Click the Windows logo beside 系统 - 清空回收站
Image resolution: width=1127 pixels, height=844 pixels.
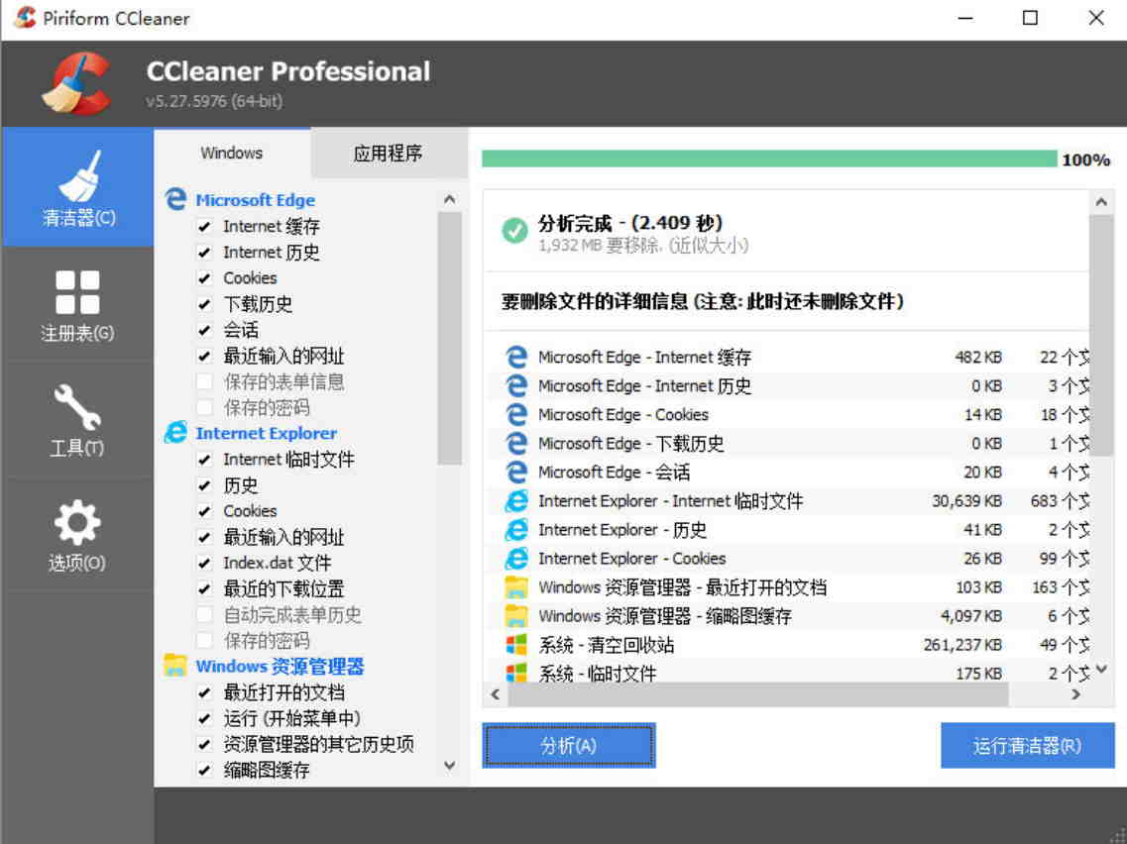(516, 644)
